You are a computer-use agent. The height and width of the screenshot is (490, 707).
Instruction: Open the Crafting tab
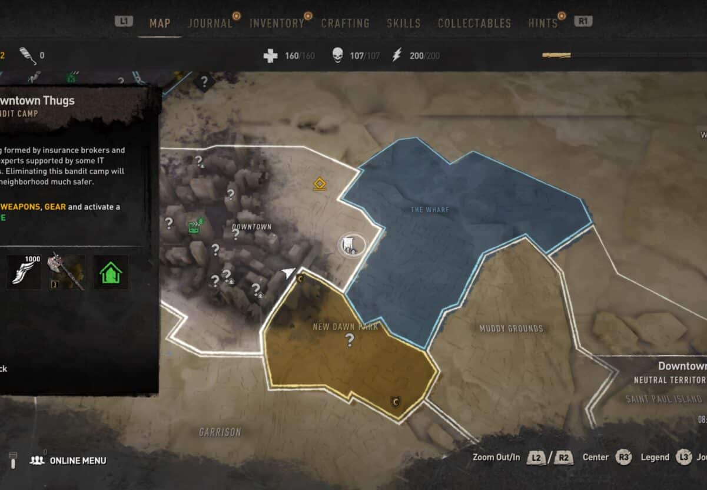[x=345, y=24]
